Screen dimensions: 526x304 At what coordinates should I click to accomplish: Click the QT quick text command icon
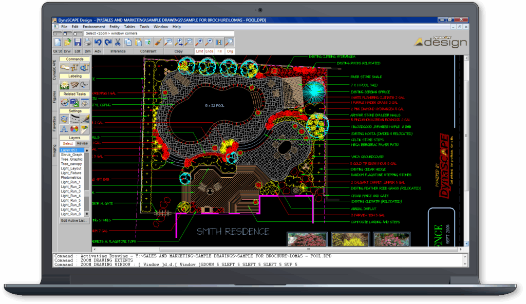tap(85, 67)
